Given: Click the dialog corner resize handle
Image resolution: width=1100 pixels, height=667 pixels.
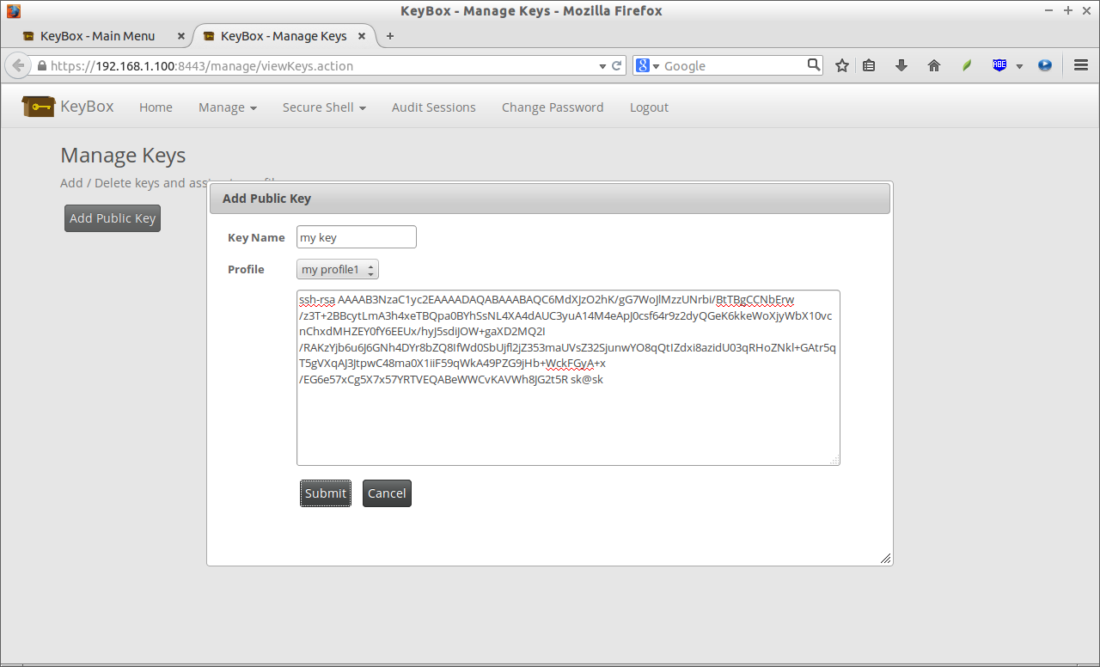Looking at the screenshot, I should [885, 559].
